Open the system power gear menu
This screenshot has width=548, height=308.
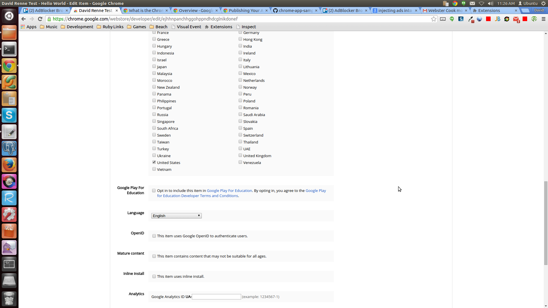click(543, 3)
